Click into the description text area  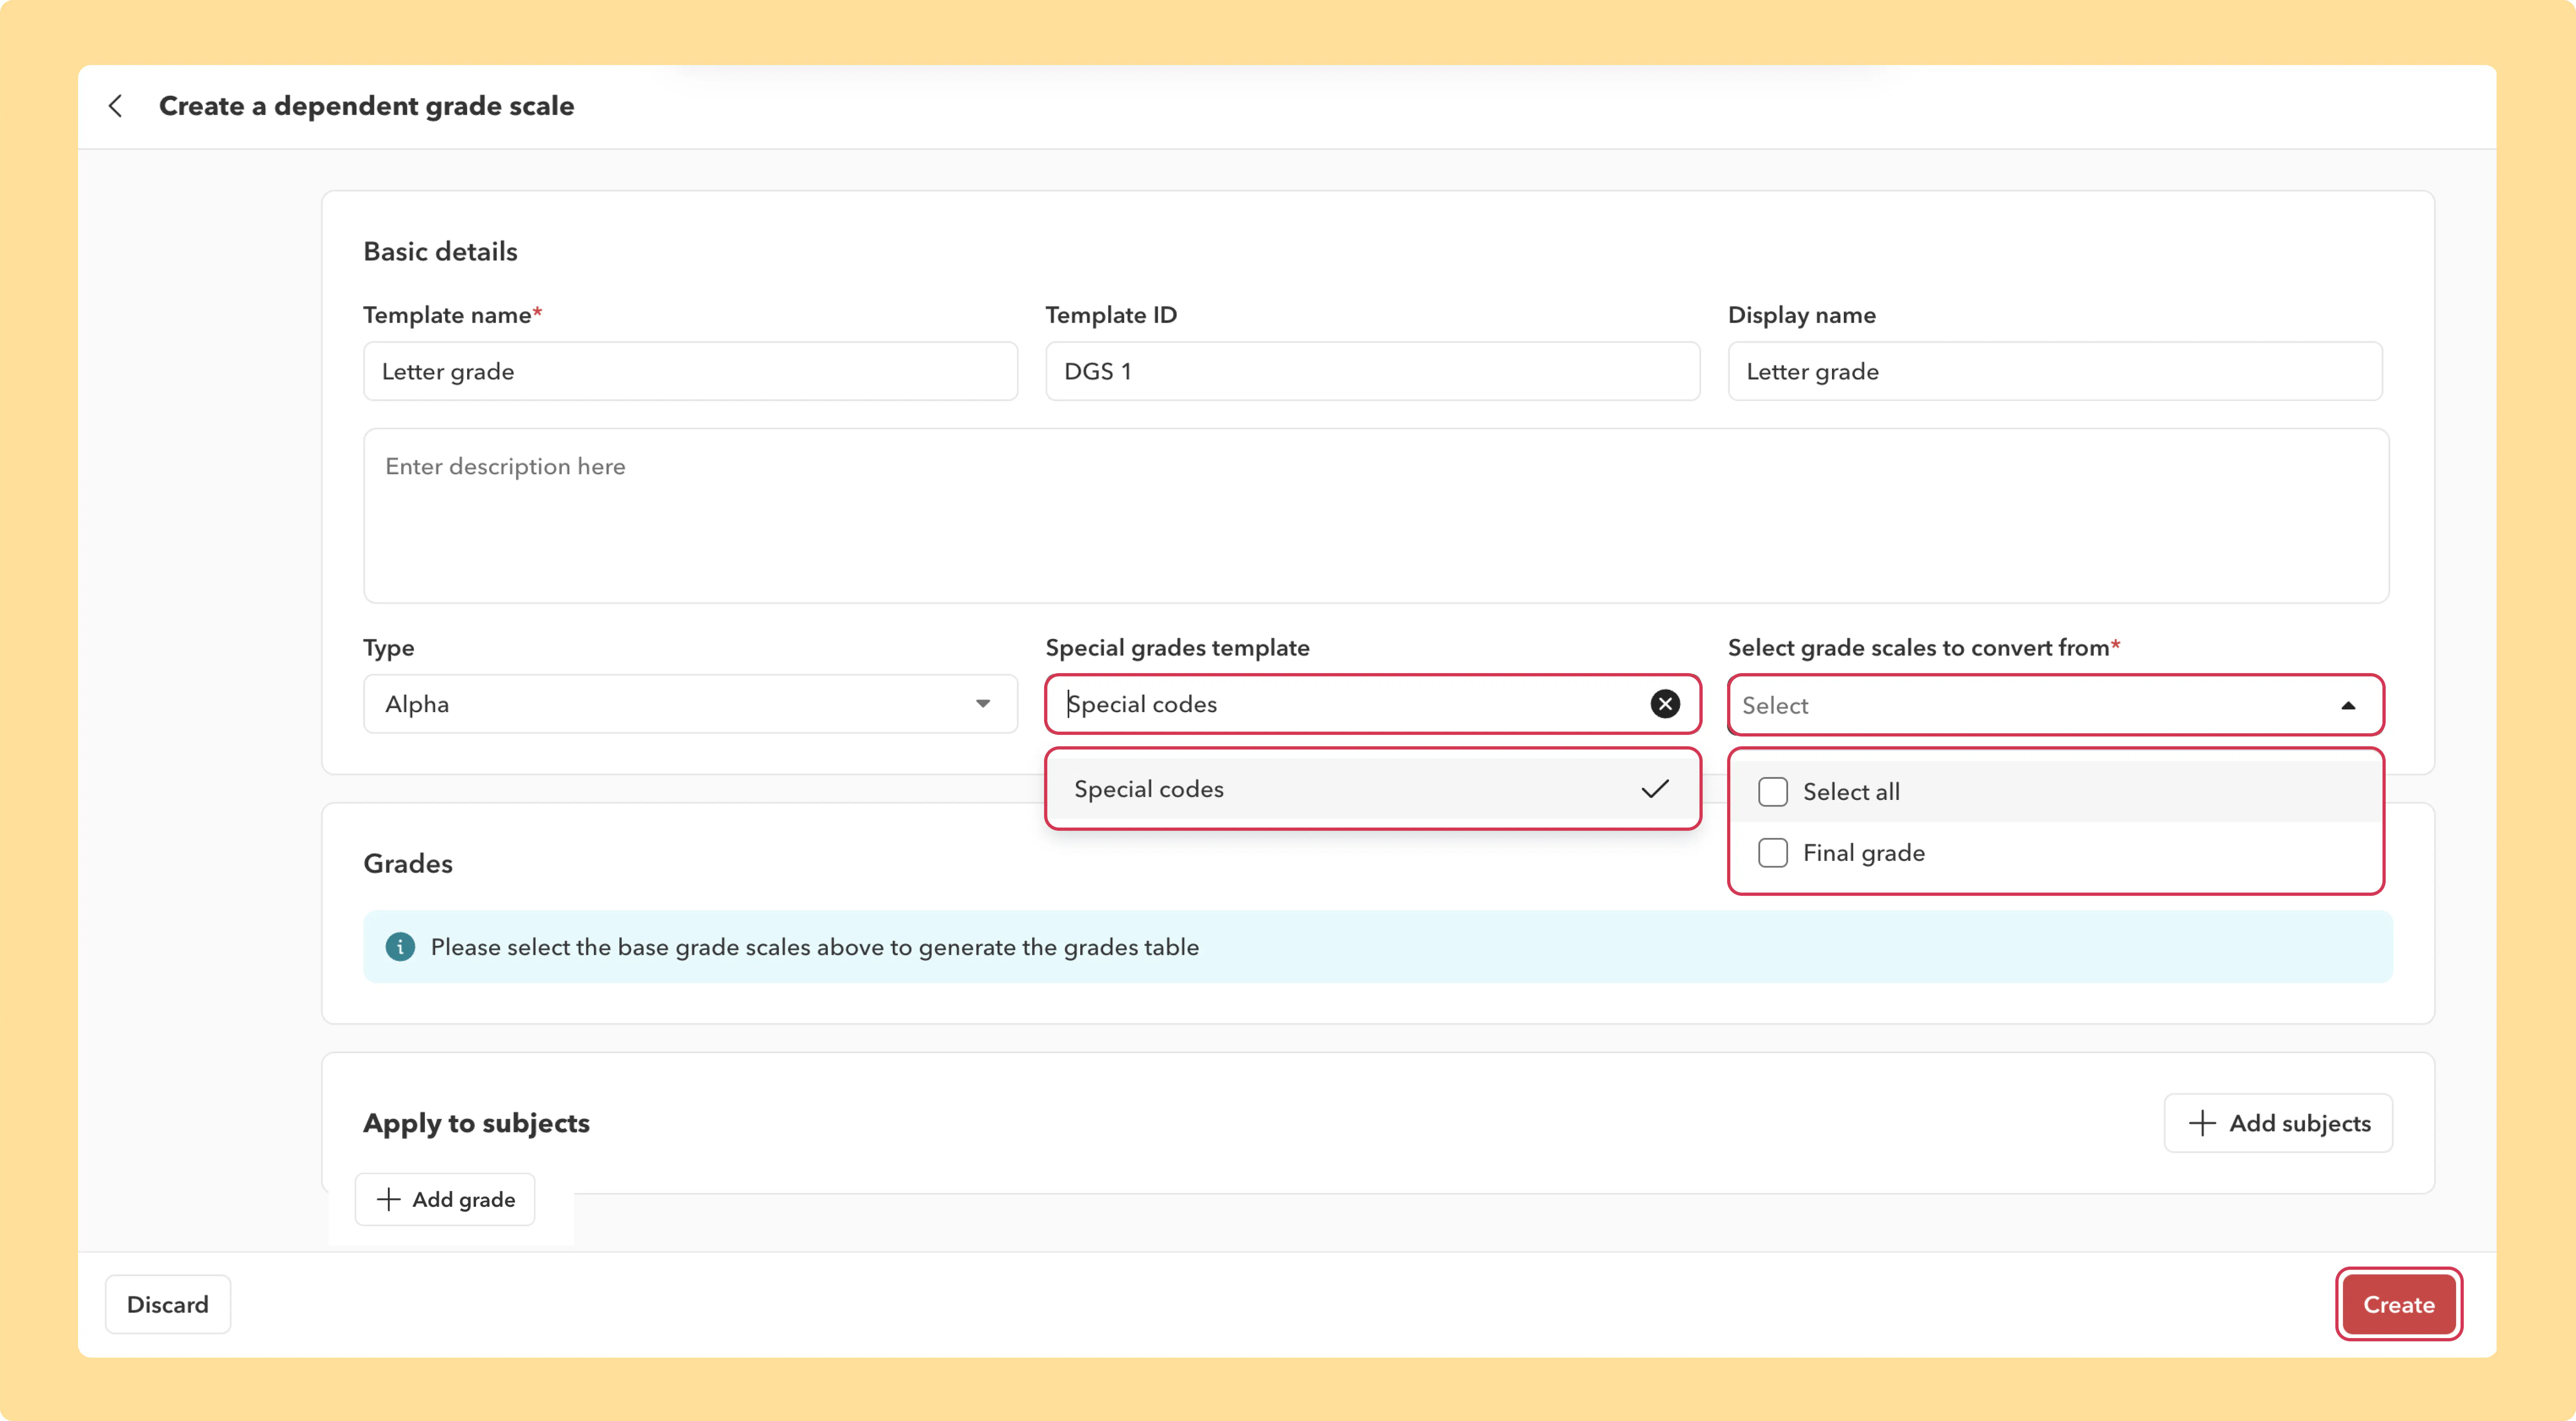point(1376,516)
